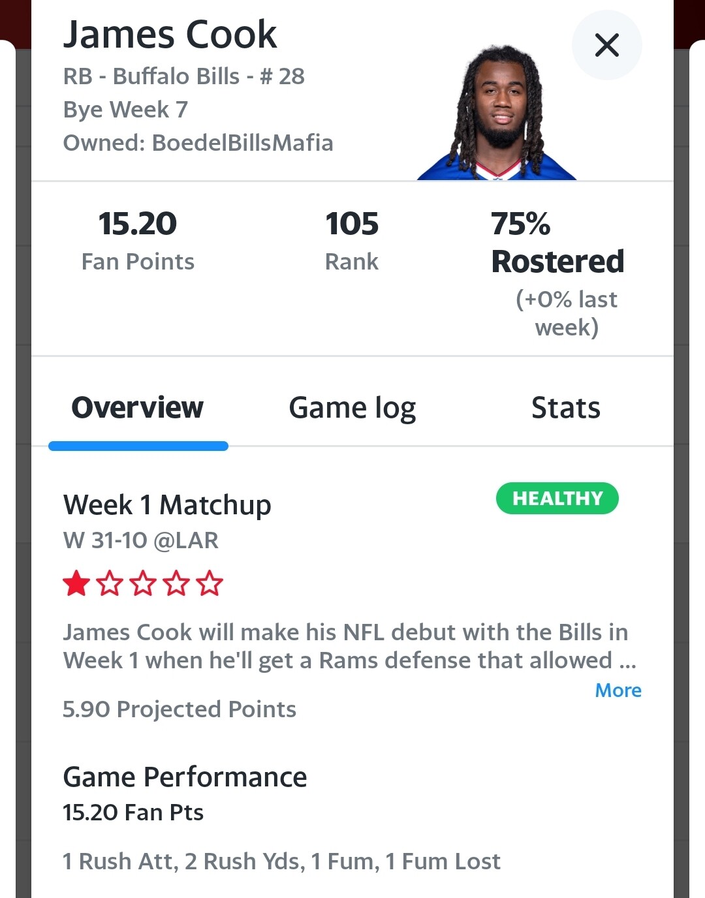Open the Stats tab

(x=566, y=408)
